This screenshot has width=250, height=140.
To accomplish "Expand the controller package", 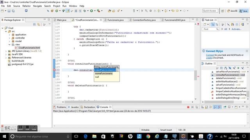I will pyautogui.click(x=9, y=38).
